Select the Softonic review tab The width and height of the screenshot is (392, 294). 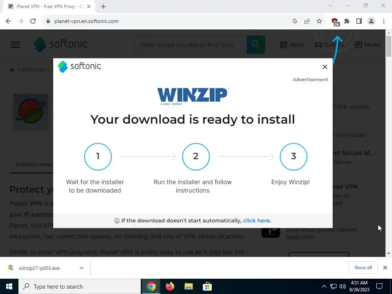click(34, 164)
